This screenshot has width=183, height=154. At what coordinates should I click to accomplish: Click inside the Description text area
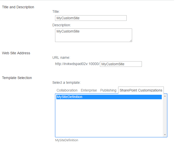point(93,35)
